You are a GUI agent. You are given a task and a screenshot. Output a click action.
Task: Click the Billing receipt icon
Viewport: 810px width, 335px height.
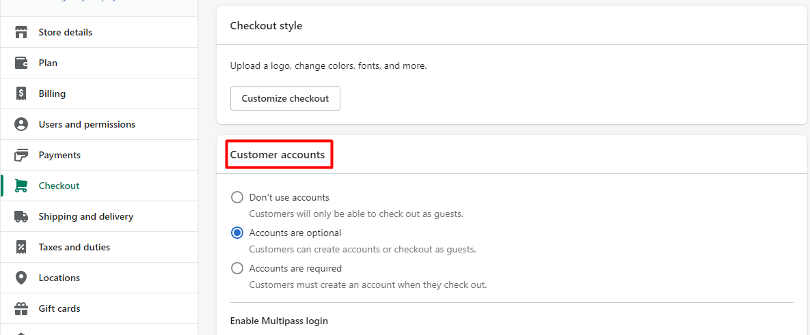tap(21, 93)
